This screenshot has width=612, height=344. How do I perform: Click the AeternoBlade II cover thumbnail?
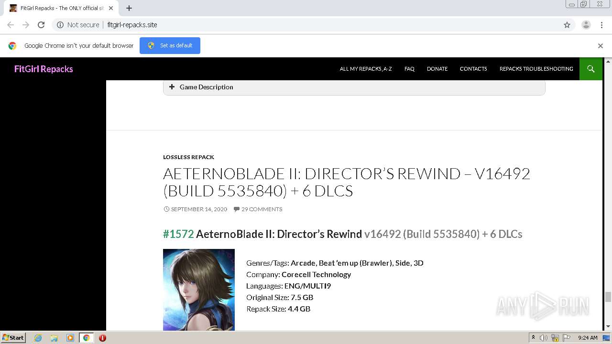click(199, 290)
